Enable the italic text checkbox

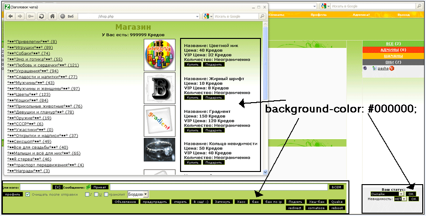click(87, 194)
